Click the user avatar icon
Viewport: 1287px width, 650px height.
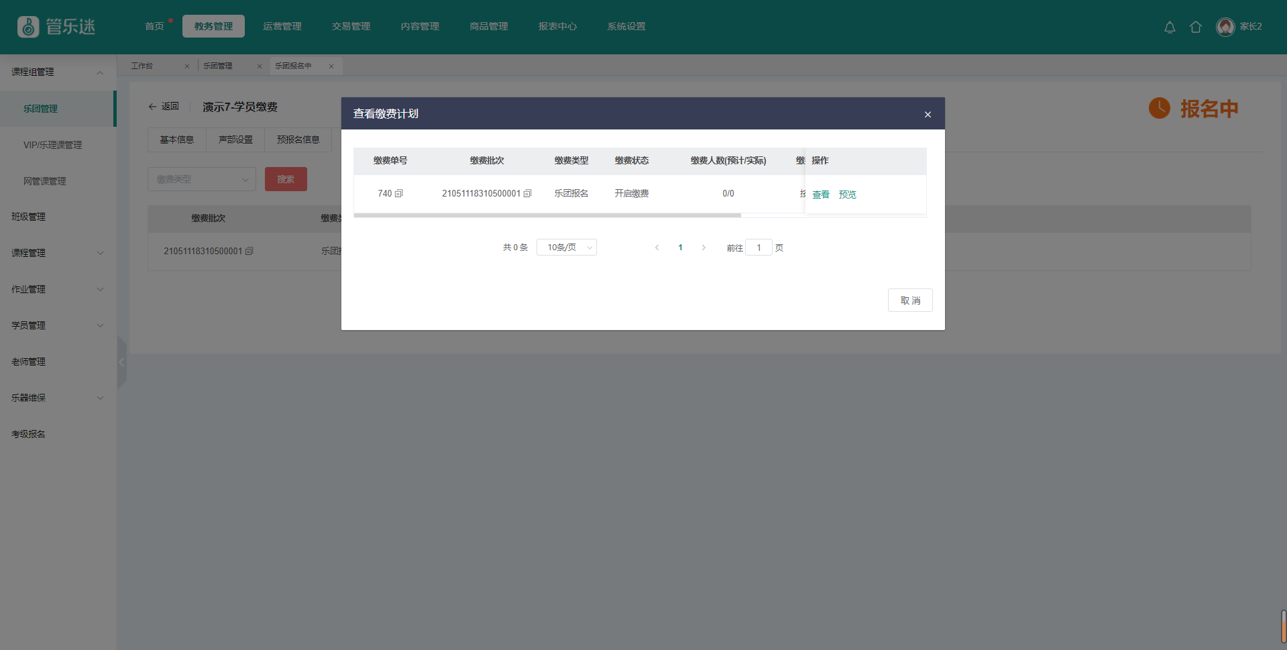[x=1225, y=27]
